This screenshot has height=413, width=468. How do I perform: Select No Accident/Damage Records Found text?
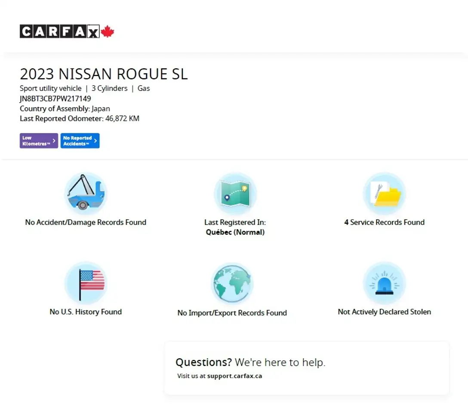(x=86, y=222)
